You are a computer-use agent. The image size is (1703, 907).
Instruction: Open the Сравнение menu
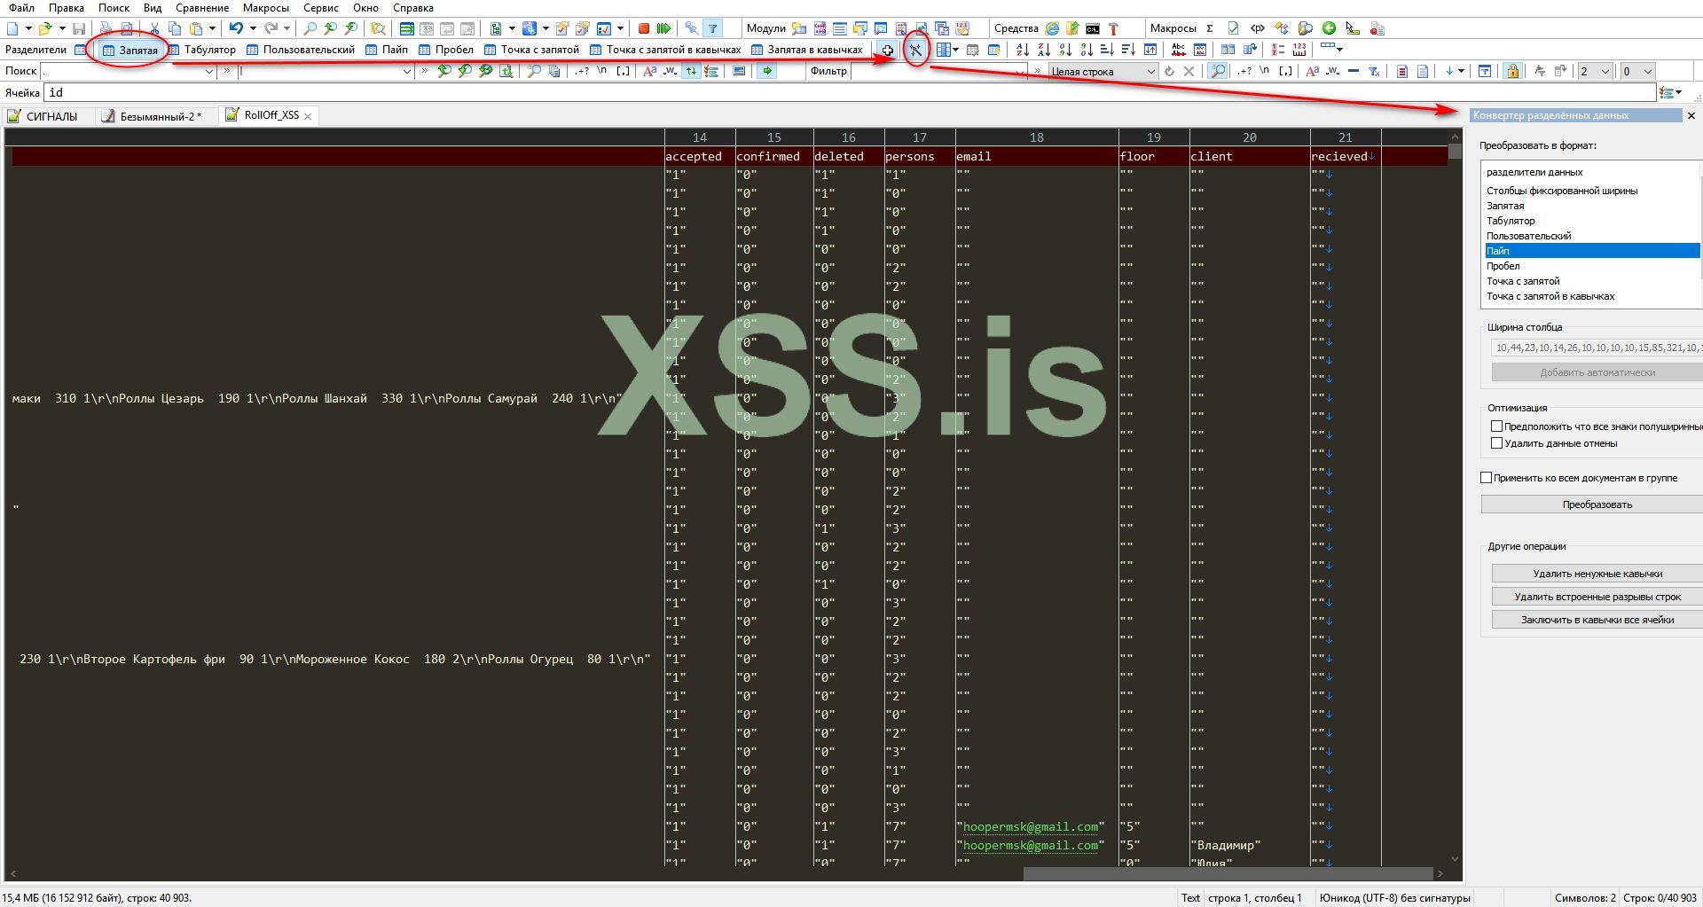pos(202,8)
